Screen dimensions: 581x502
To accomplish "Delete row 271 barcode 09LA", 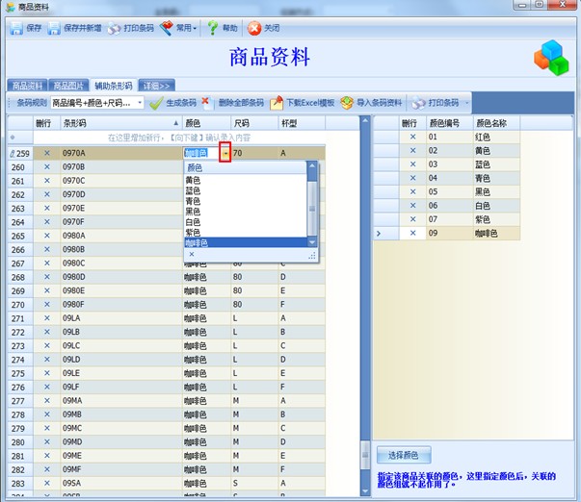I will tap(46, 318).
